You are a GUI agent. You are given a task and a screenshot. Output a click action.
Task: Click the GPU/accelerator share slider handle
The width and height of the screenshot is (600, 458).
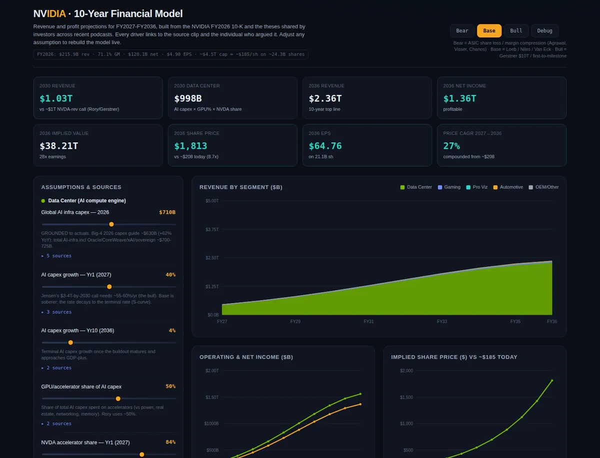pyautogui.click(x=118, y=399)
